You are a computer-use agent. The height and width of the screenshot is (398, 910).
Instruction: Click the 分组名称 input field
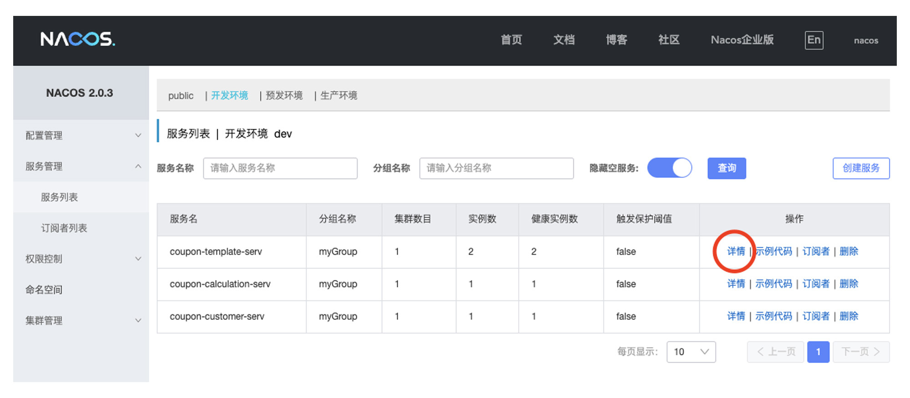(x=496, y=168)
